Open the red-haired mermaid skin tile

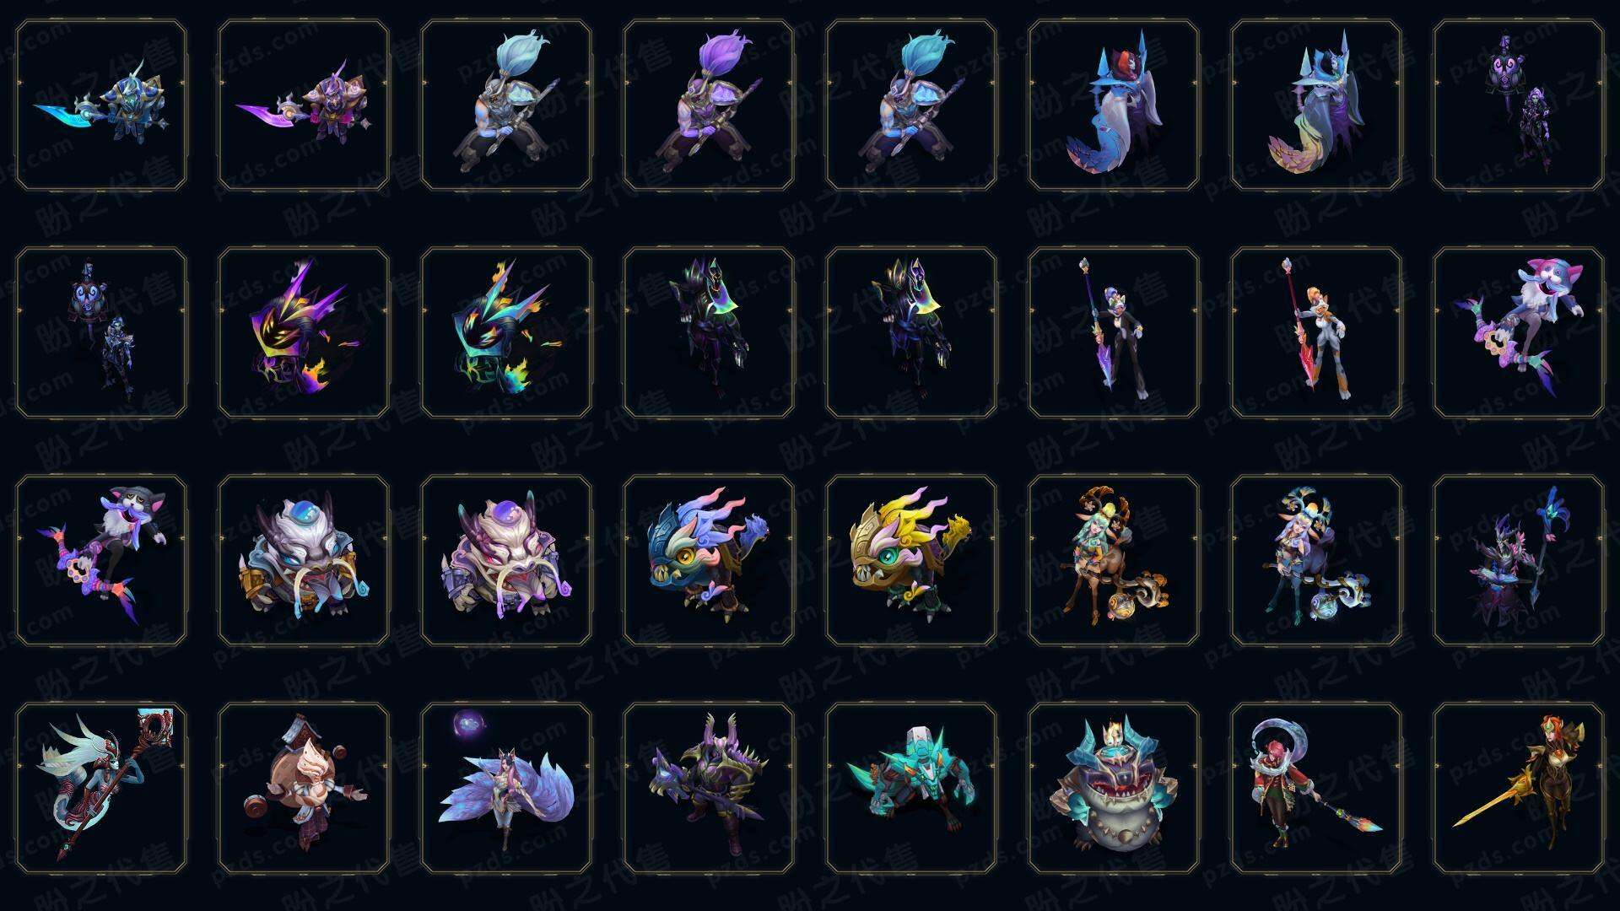pyautogui.click(x=1114, y=105)
